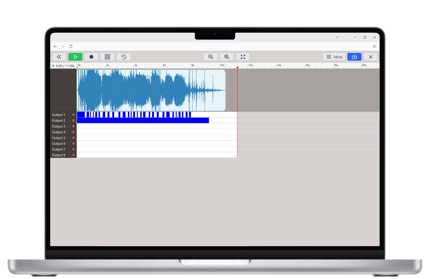The width and height of the screenshot is (430, 279).
Task: Click the 0.00 / 11.30s time display
Action: (x=65, y=66)
